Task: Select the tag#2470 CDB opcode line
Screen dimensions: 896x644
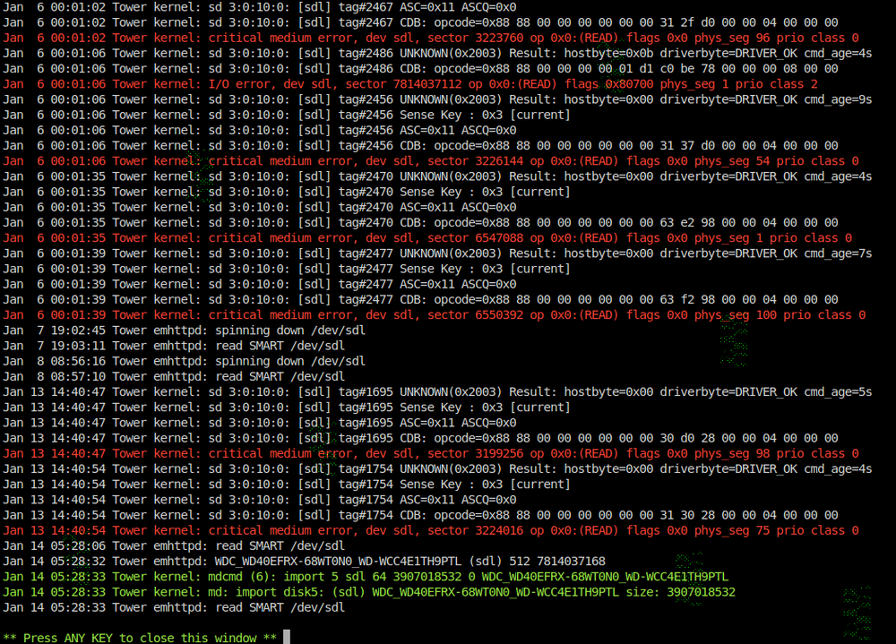Action: pos(420,223)
